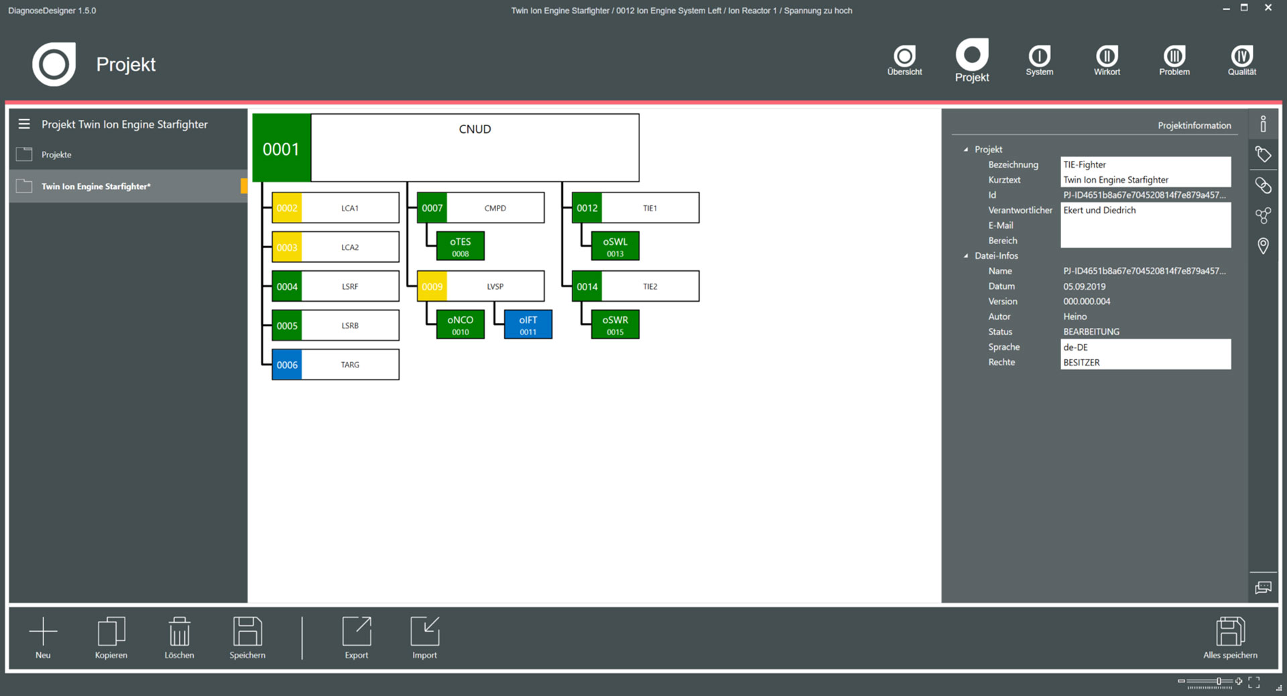Open the Problem tab
Screen dimensions: 1287x696
click(x=1174, y=60)
